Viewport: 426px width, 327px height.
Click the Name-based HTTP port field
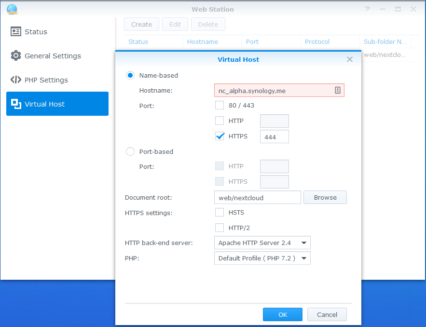pos(275,121)
